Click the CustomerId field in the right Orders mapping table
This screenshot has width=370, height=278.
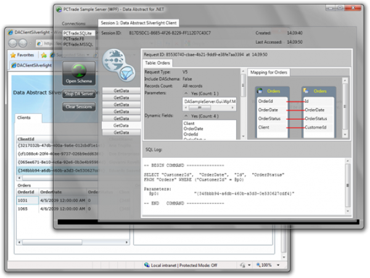pyautogui.click(x=316, y=128)
